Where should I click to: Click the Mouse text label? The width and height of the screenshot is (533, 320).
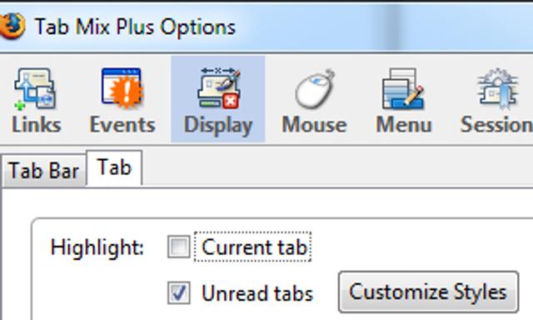coord(315,125)
